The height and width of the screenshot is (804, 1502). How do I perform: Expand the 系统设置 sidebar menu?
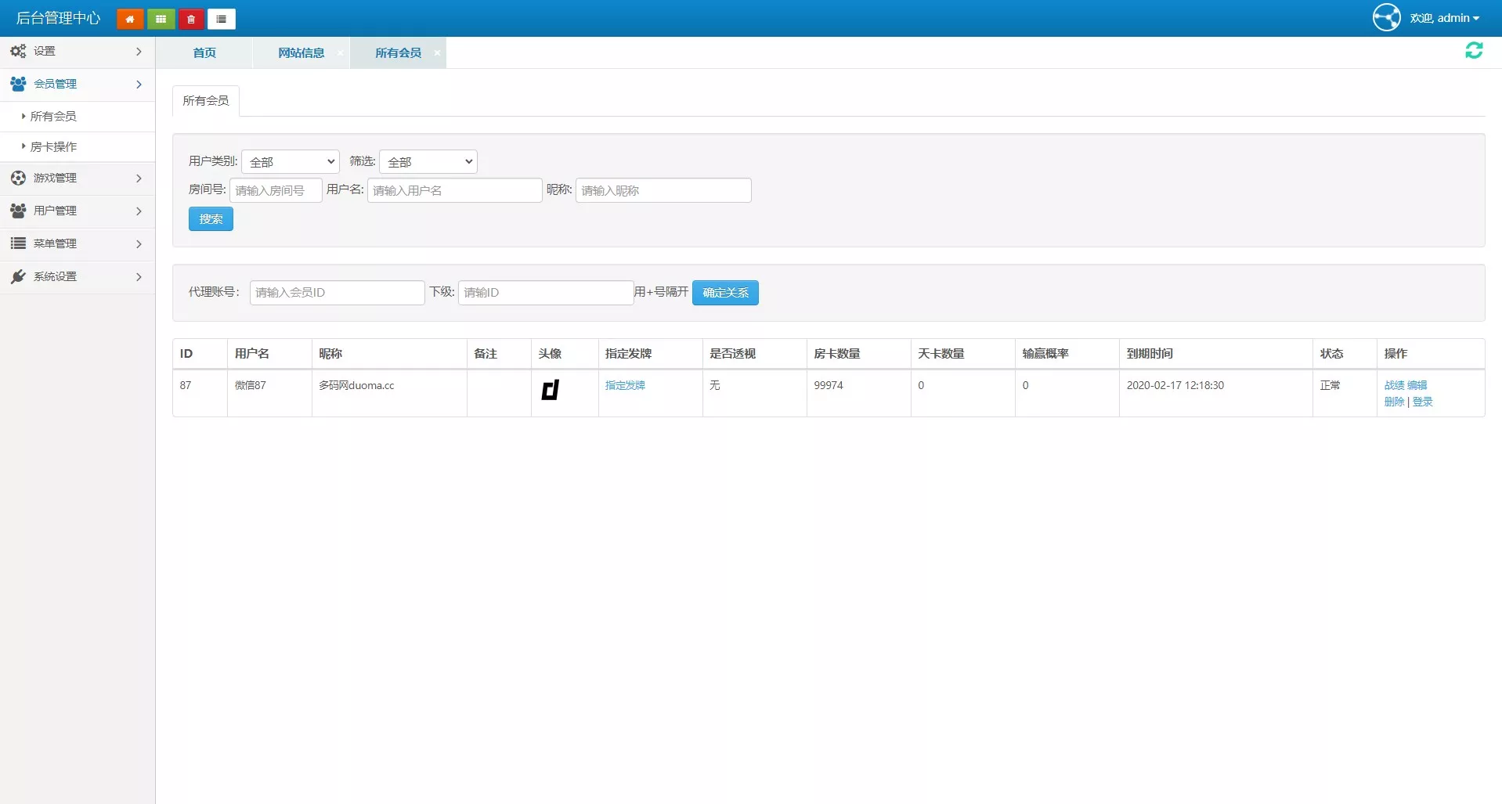coord(77,277)
